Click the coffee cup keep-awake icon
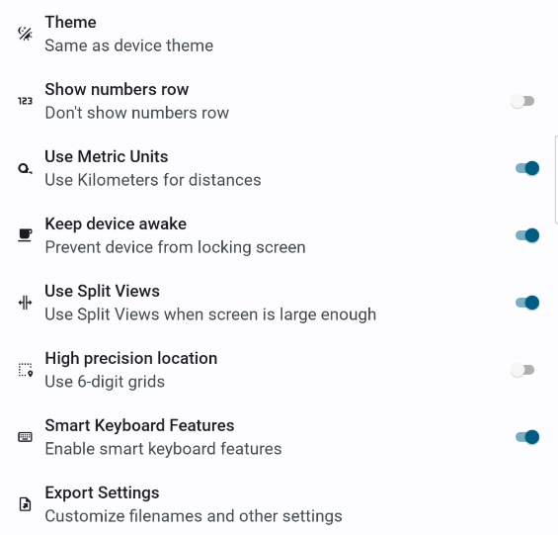 (x=25, y=235)
